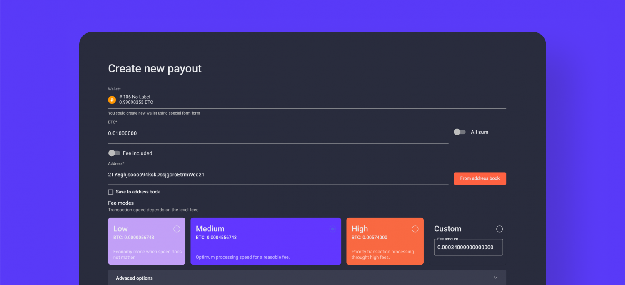
Task: Follow the 'form' link to create wallet
Action: [x=195, y=113]
